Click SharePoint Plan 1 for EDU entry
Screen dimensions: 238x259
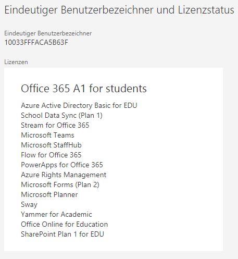(62, 234)
